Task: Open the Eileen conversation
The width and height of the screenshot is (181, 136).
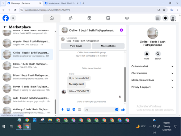Action: tap(27, 66)
